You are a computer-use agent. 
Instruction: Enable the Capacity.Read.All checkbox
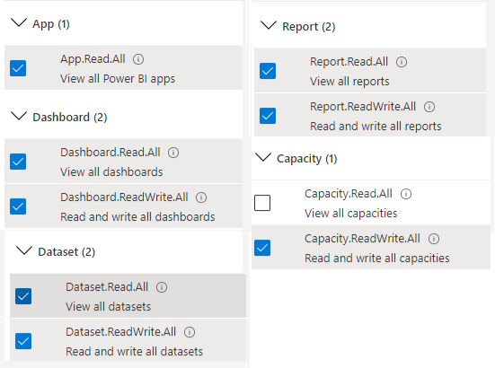click(x=262, y=203)
